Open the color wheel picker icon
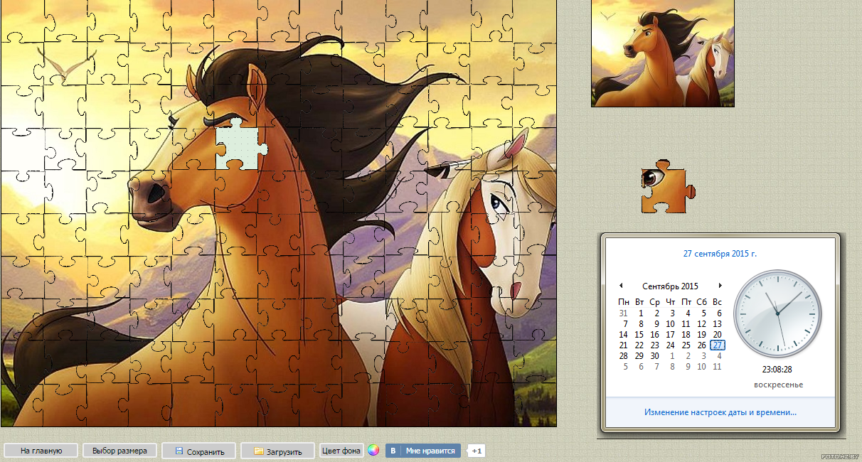Image resolution: width=862 pixels, height=462 pixels. pyautogui.click(x=373, y=451)
